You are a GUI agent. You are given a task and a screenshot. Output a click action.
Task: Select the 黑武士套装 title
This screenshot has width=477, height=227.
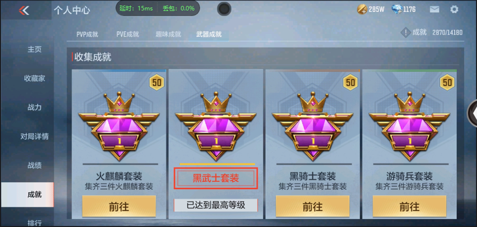click(216, 178)
